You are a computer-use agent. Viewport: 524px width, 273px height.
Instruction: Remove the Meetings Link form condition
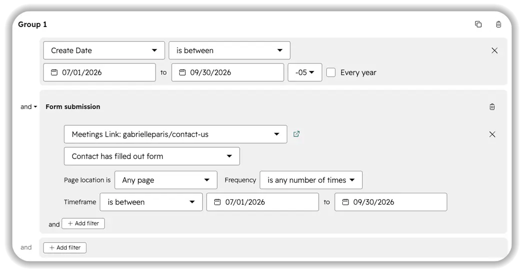(x=492, y=134)
